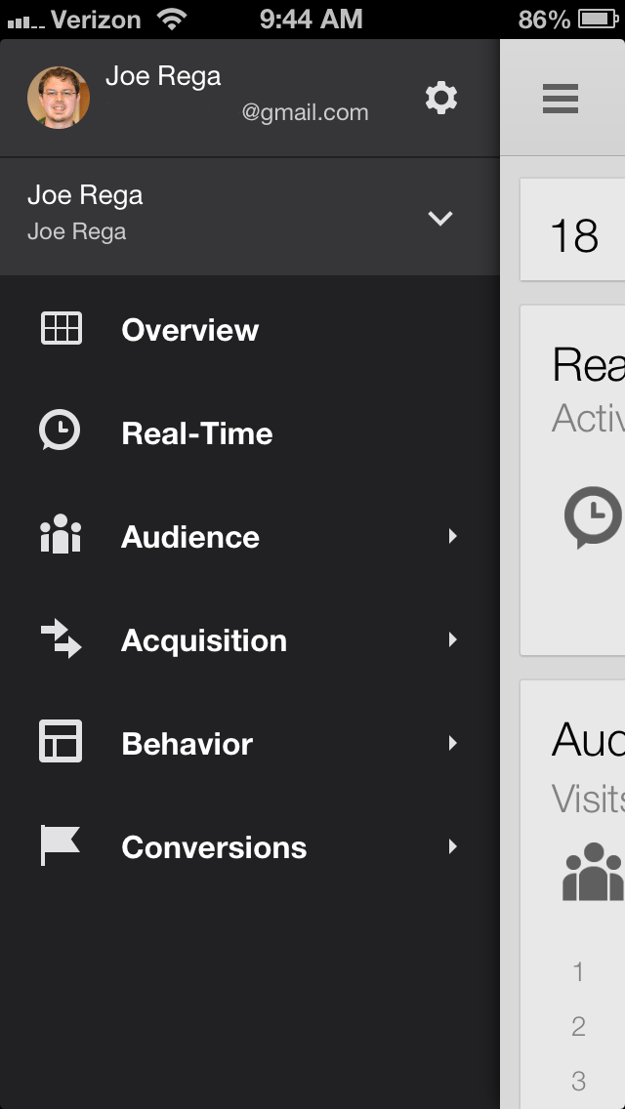Viewport: 625px width, 1109px height.
Task: Tap the Behavior layout icon
Action: (x=61, y=742)
